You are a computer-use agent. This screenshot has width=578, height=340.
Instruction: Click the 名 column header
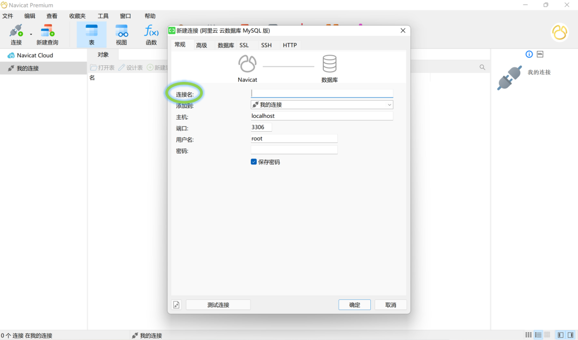pos(92,78)
